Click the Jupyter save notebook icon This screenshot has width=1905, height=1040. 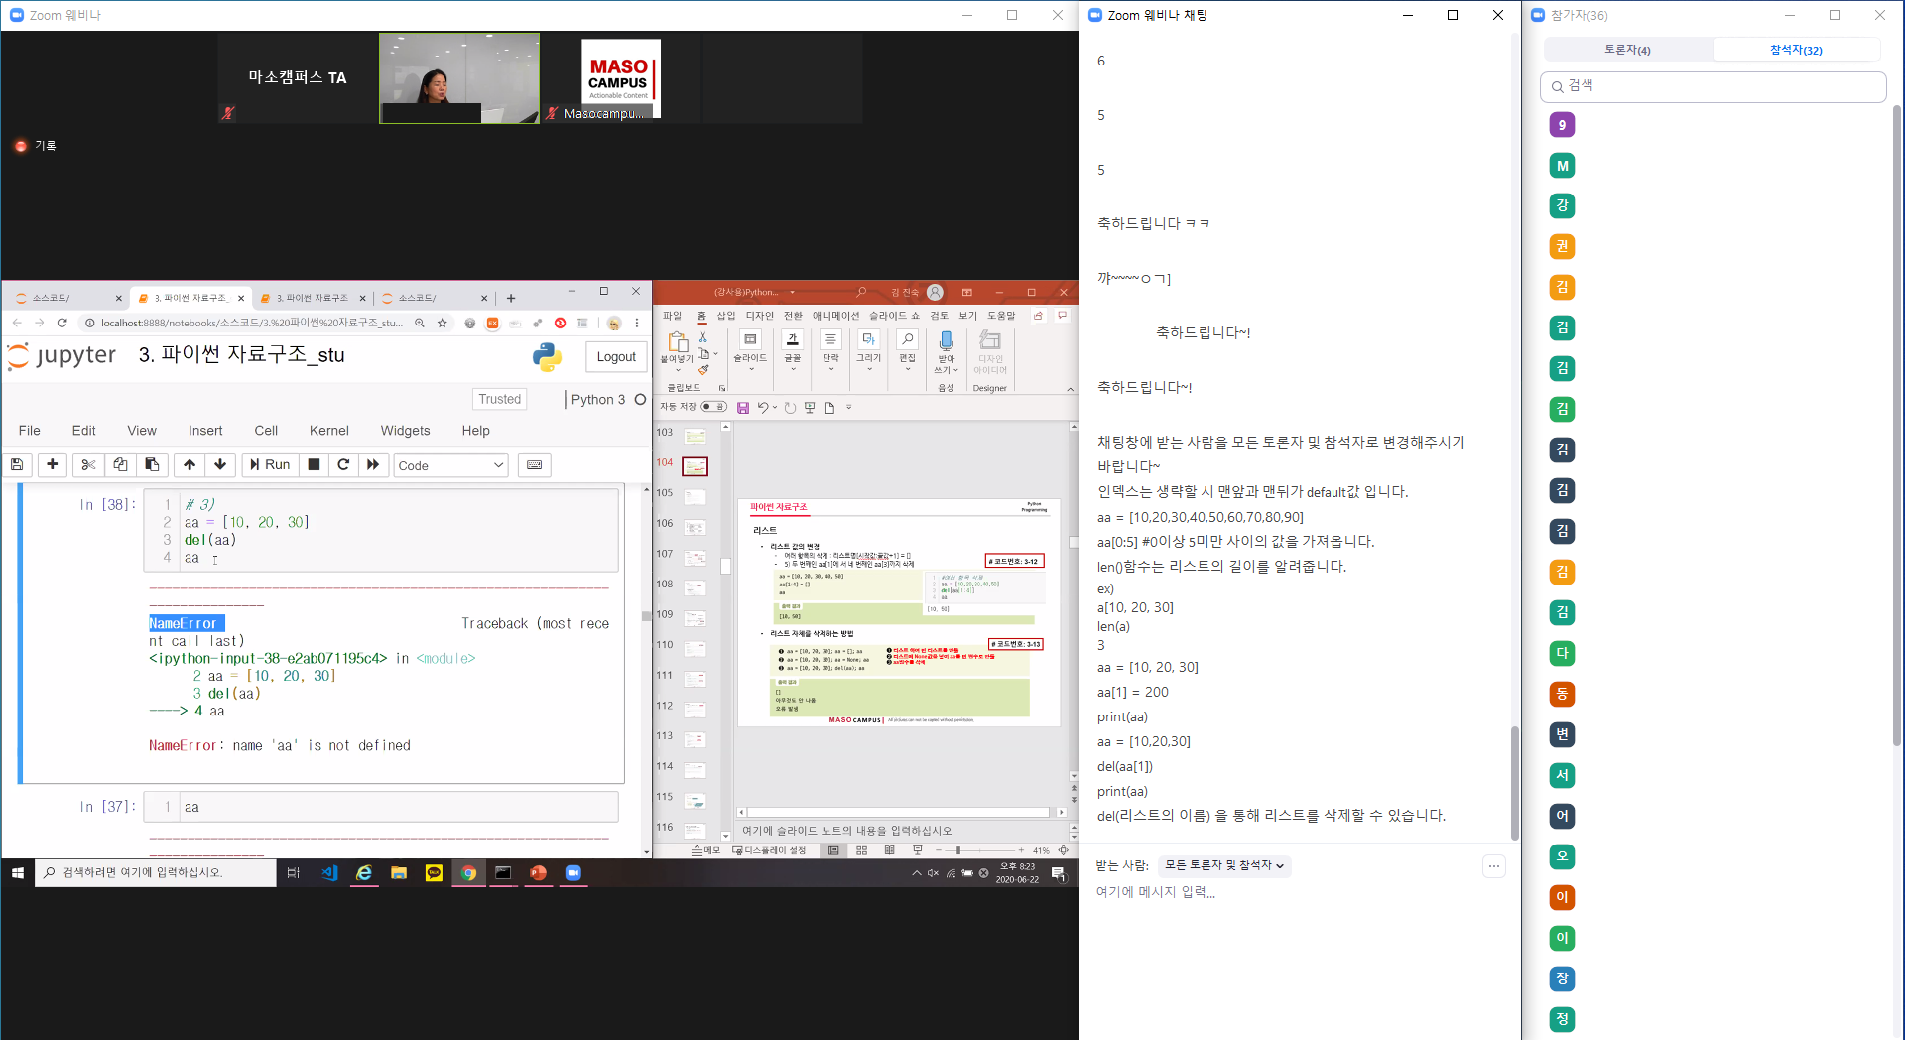tap(17, 464)
